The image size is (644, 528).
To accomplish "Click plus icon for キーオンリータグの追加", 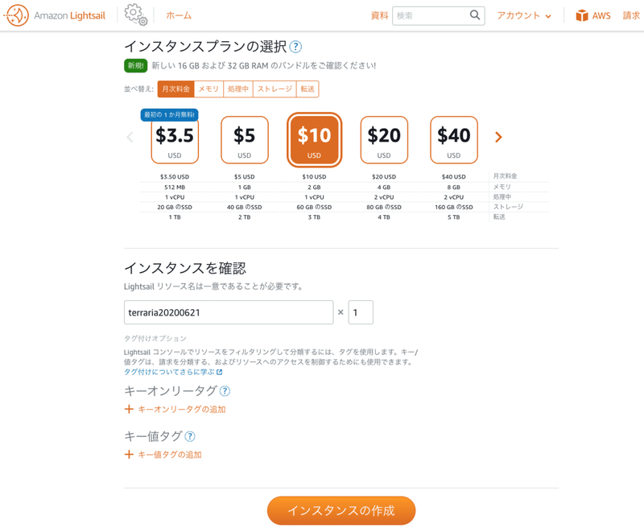I will point(129,409).
